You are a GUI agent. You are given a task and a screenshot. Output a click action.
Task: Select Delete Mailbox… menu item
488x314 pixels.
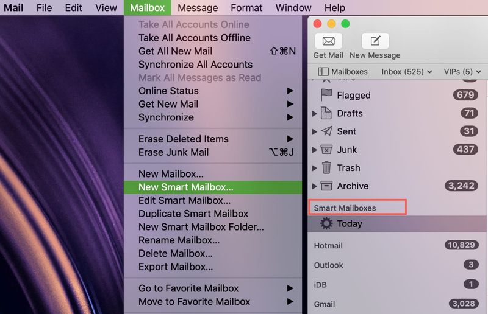pyautogui.click(x=213, y=253)
